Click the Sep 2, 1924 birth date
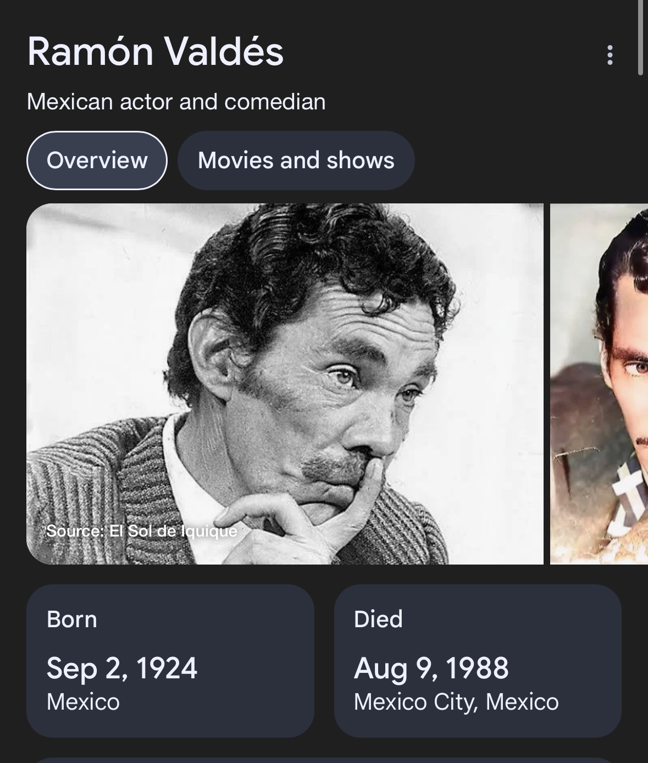648x763 pixels. point(122,668)
